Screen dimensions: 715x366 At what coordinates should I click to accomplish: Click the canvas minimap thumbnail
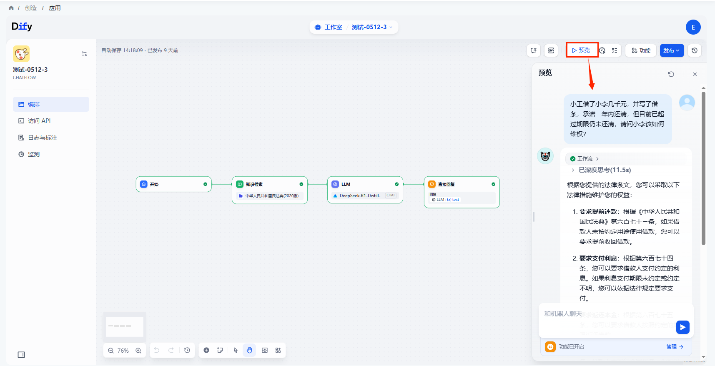tap(125, 327)
